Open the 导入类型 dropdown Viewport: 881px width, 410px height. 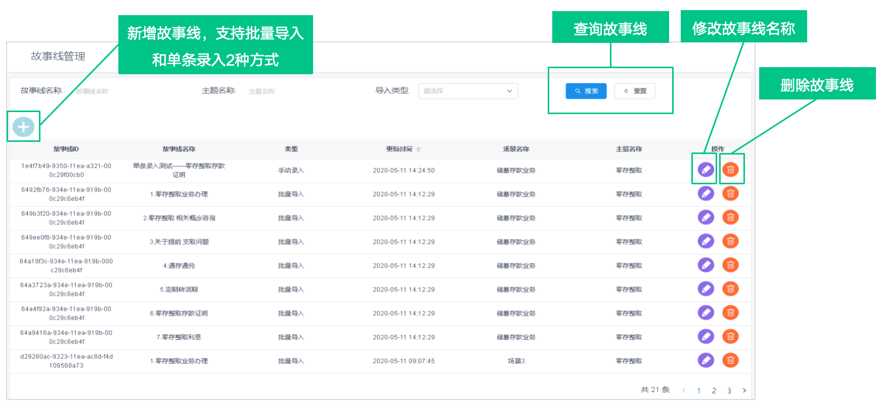pos(468,91)
